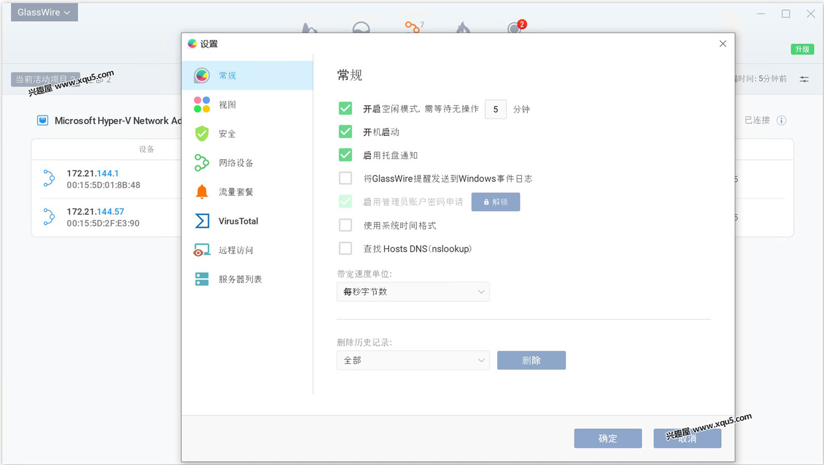Uncheck the 启用托盘通知 checkbox
The image size is (824, 465).
point(345,155)
